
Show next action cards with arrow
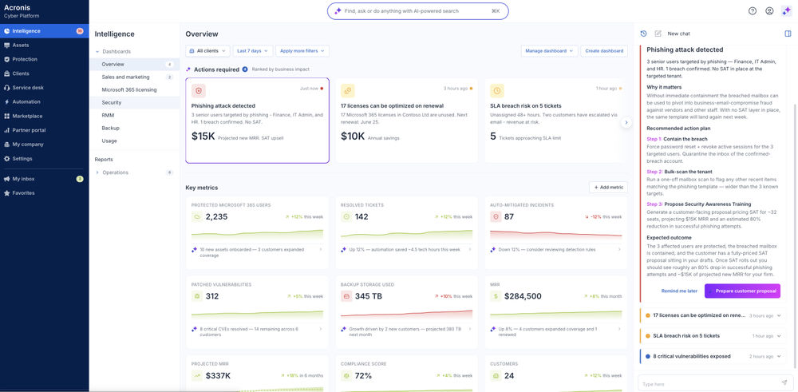(x=626, y=122)
